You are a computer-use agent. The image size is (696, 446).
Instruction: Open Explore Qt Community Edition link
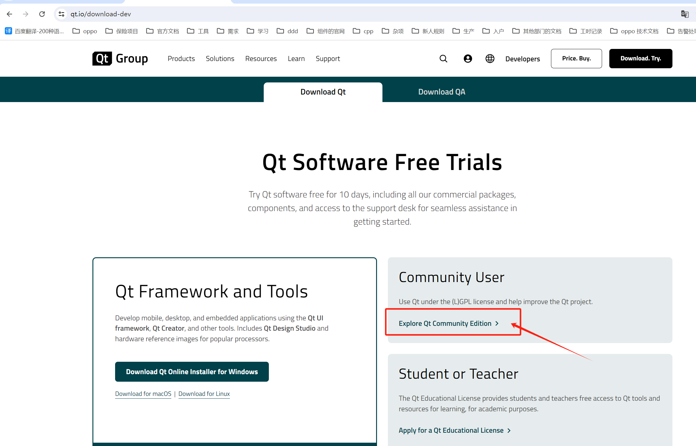(449, 323)
